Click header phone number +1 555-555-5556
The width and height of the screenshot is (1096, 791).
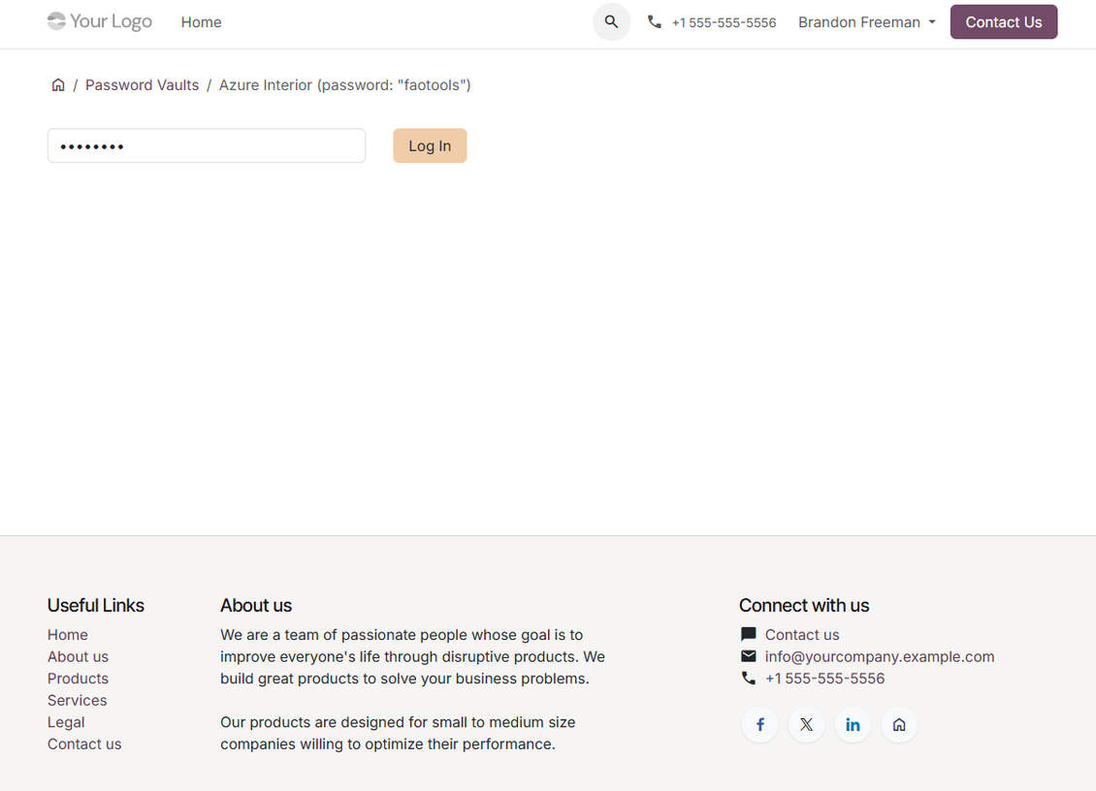[x=725, y=22]
